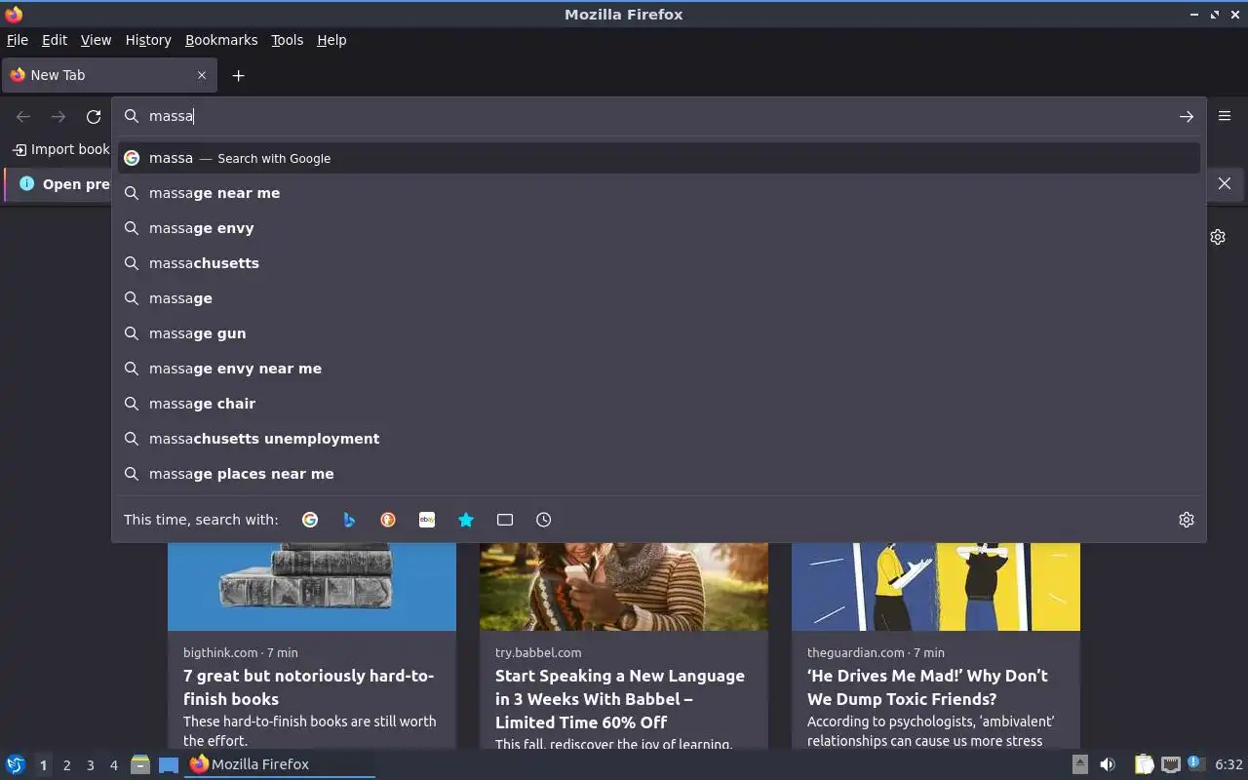Screen dimensions: 1248x780
Task: Open the View menu
Action: pyautogui.click(x=96, y=40)
